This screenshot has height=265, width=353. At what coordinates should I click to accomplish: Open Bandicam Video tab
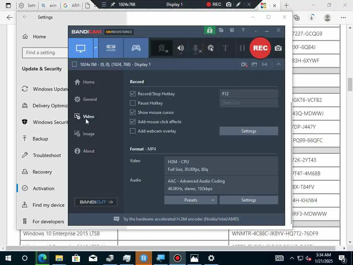[84, 117]
